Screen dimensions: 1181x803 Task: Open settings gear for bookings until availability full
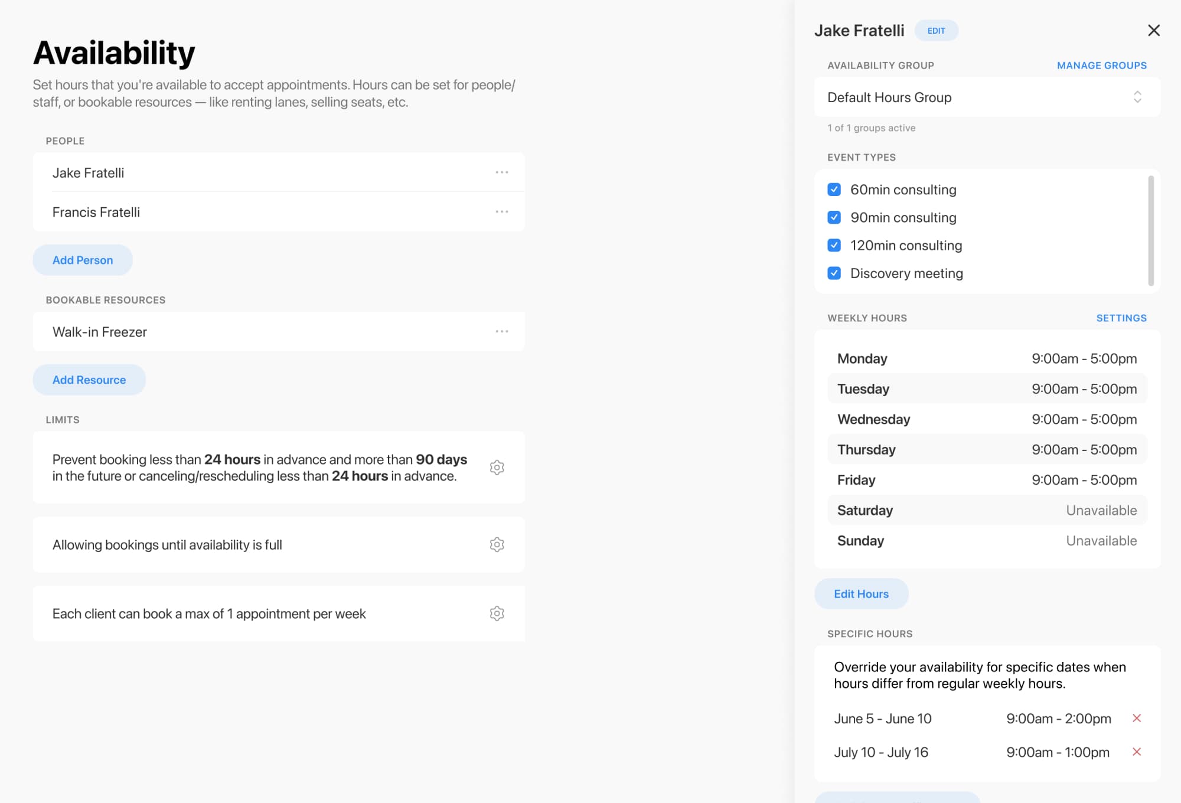pos(497,544)
